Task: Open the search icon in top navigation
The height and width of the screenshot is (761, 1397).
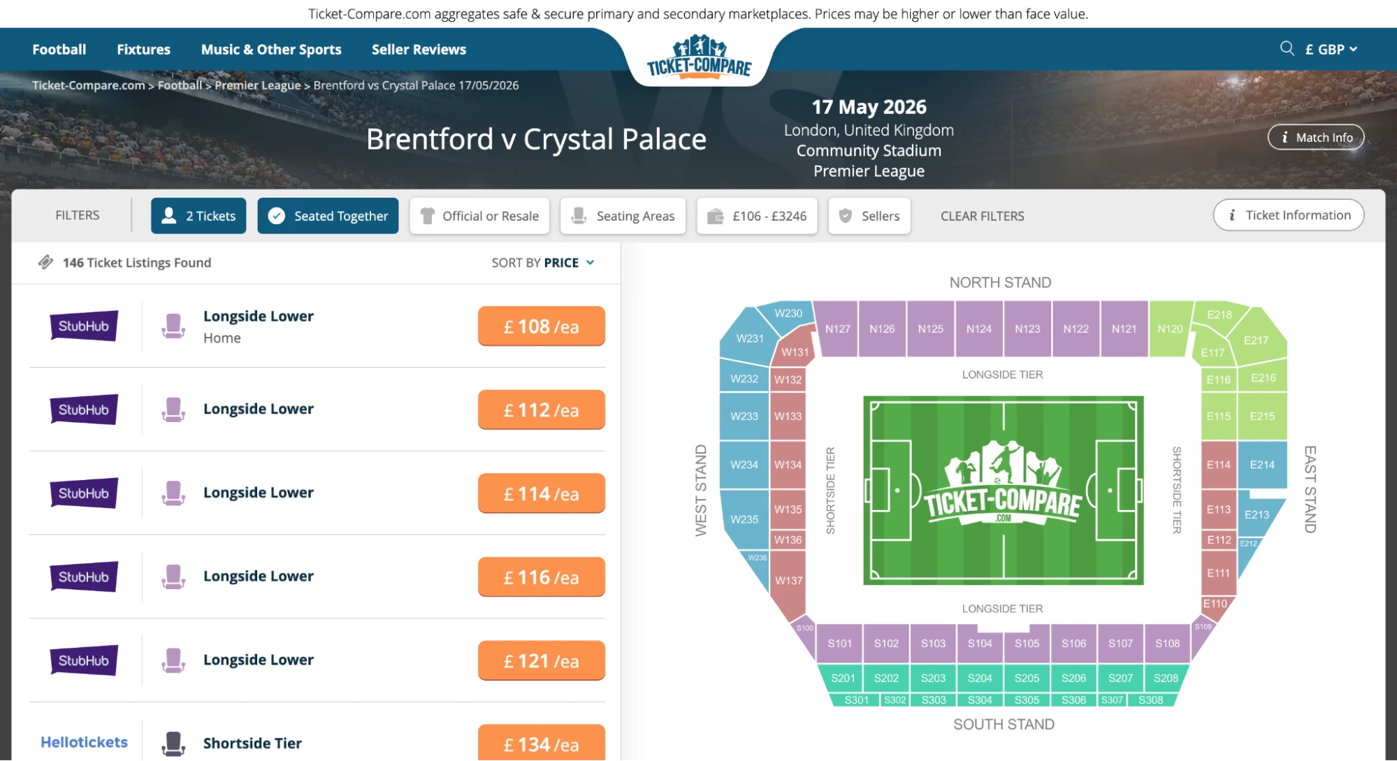Action: 1287,48
